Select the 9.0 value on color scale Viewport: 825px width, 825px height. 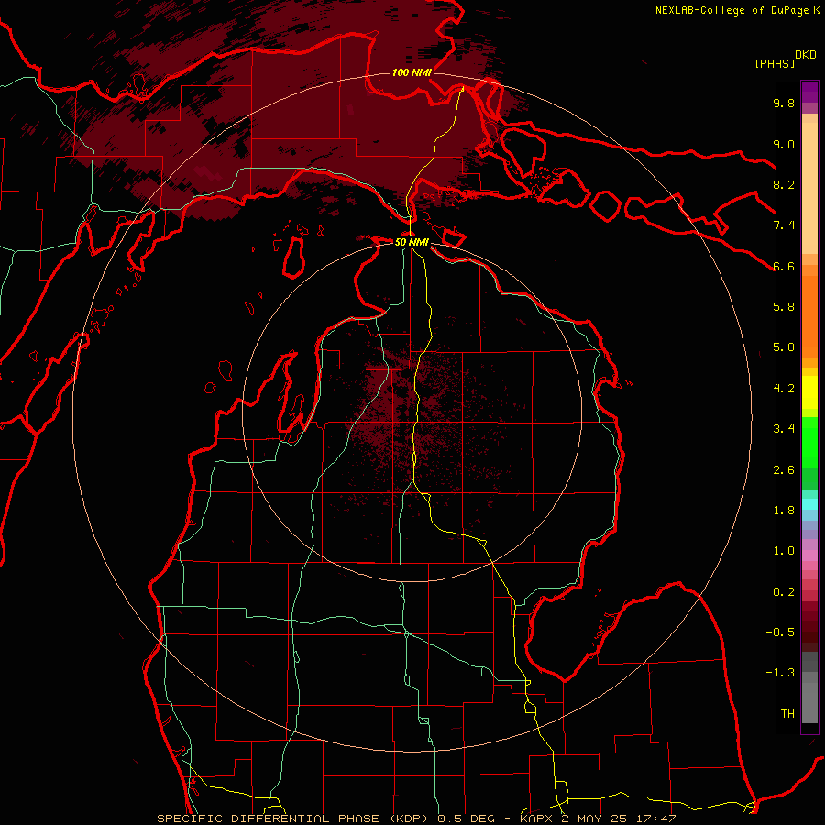(784, 144)
